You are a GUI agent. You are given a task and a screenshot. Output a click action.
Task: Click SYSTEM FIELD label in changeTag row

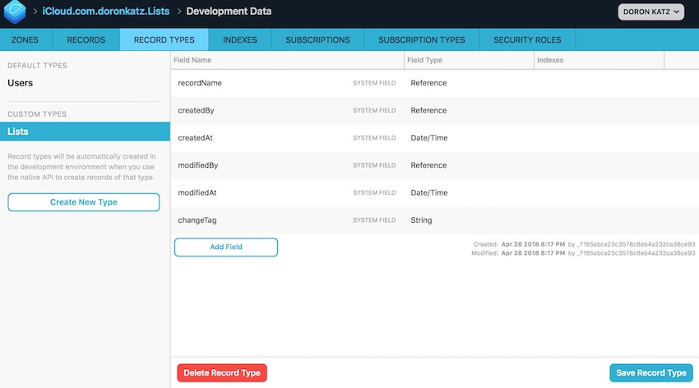coord(374,220)
